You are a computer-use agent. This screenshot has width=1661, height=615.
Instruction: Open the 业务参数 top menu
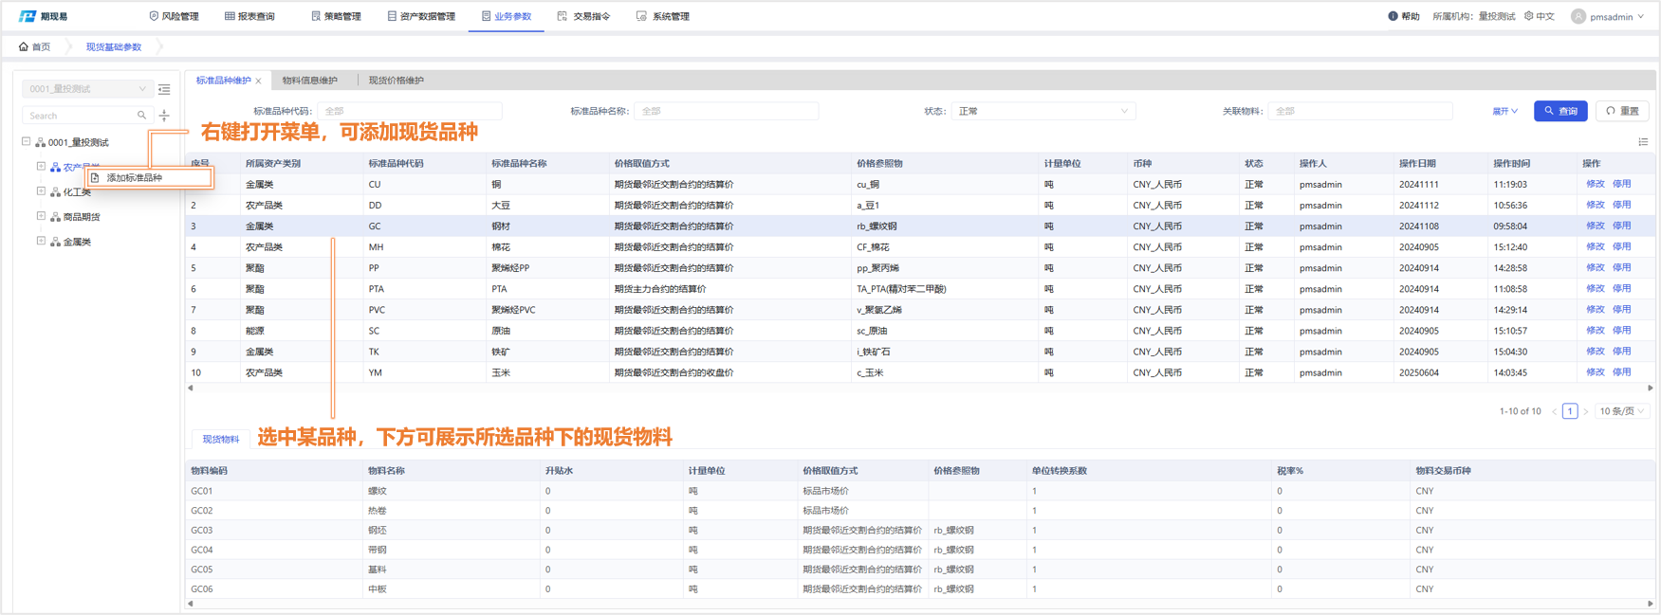point(506,16)
